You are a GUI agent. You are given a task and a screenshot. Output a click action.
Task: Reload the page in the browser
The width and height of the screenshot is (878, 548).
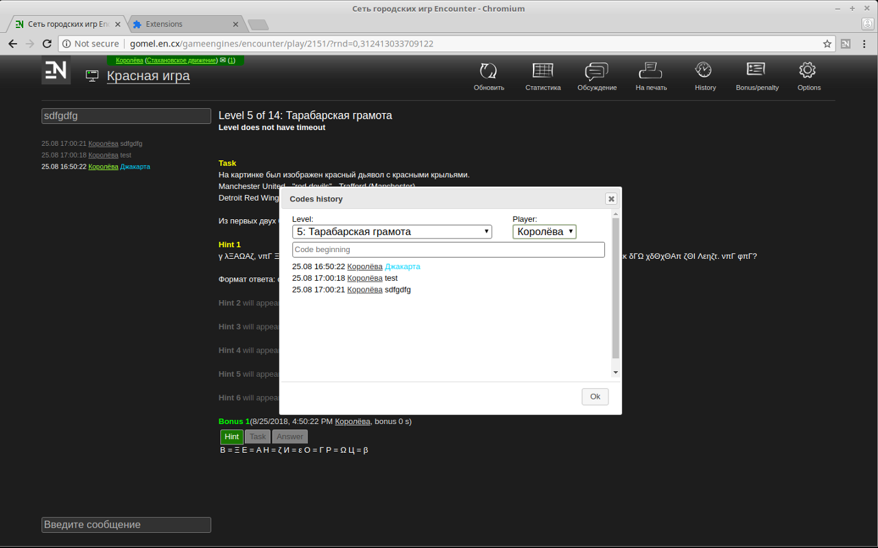47,43
